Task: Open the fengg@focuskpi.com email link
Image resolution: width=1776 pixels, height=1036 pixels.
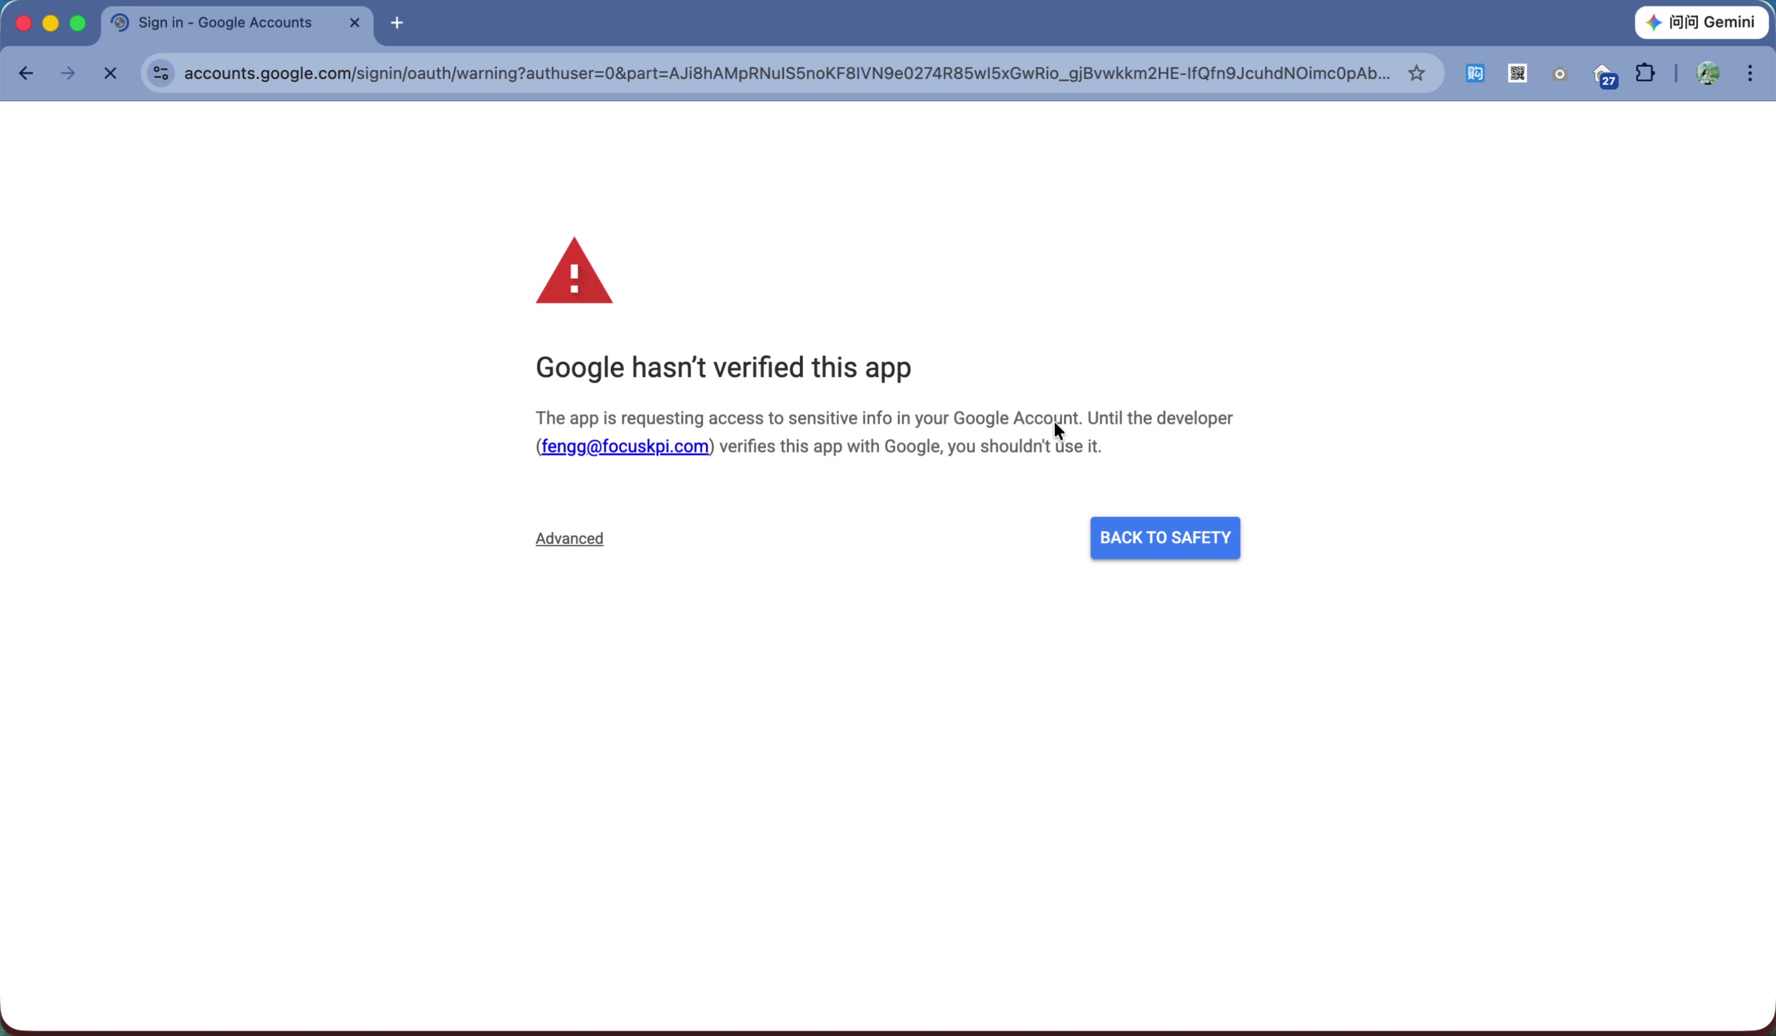Action: point(624,445)
